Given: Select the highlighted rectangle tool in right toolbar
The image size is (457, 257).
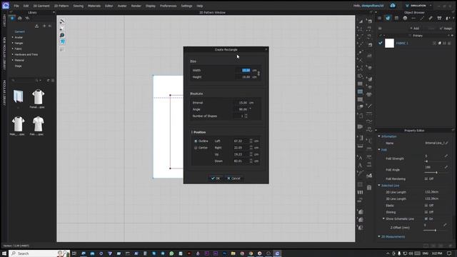Looking at the screenshot, I should [x=360, y=91].
